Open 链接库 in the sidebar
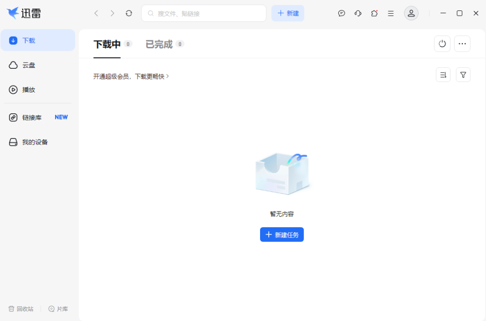486x321 pixels. (38, 117)
